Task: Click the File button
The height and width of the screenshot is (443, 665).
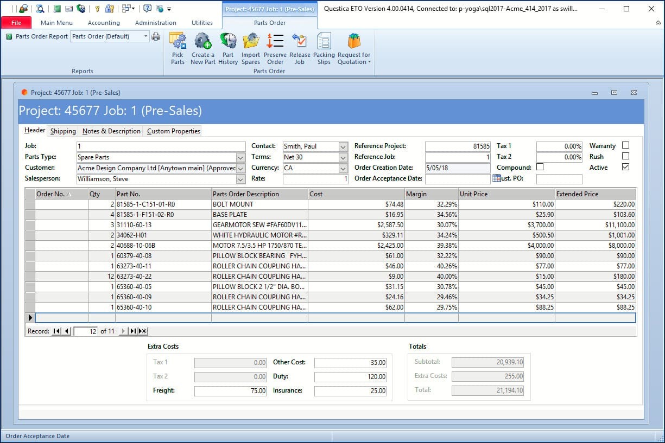Action: [16, 23]
